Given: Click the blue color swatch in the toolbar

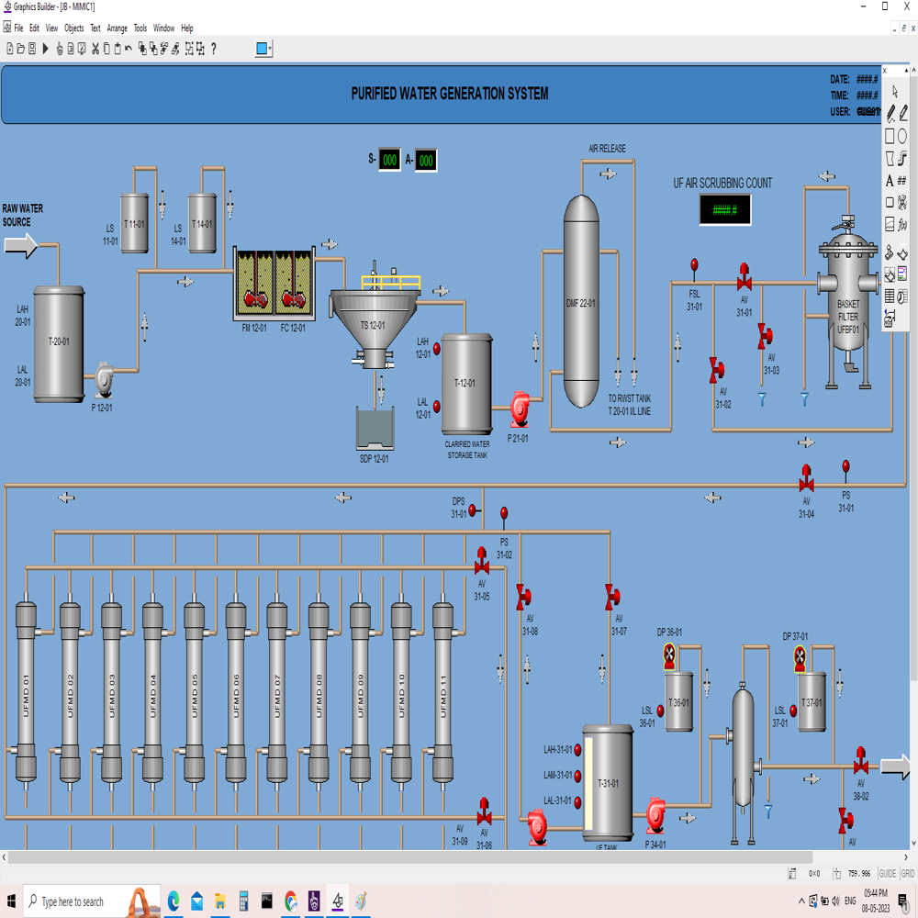Looking at the screenshot, I should click(x=260, y=48).
